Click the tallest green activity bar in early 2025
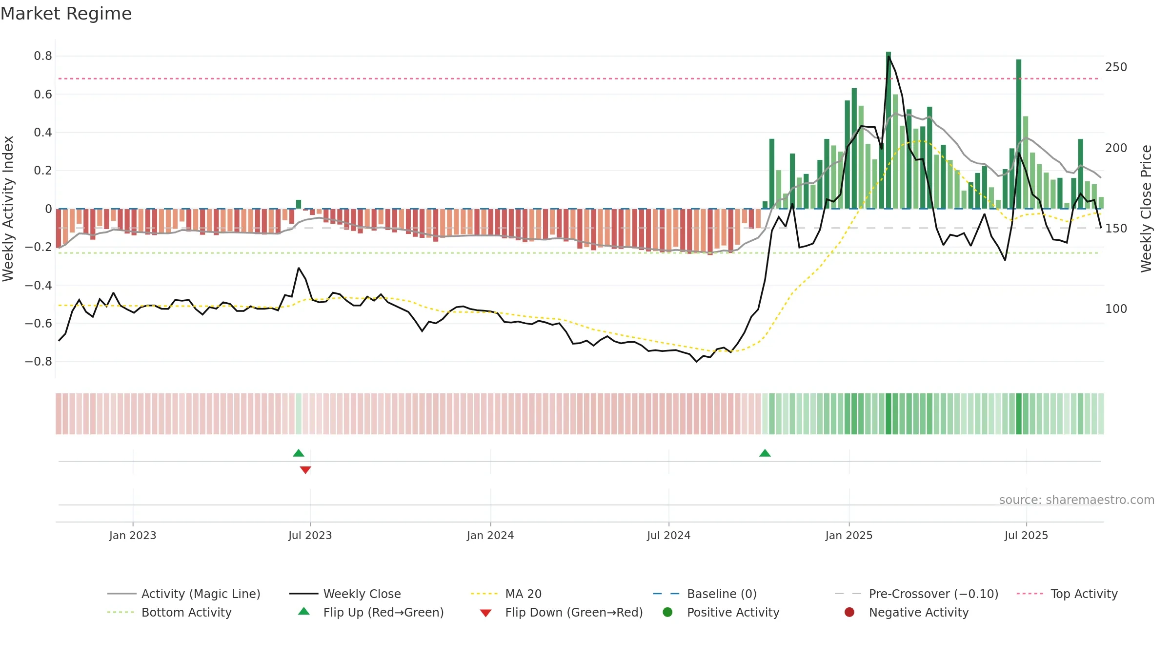Screen dimensions: 1171x658 (888, 130)
